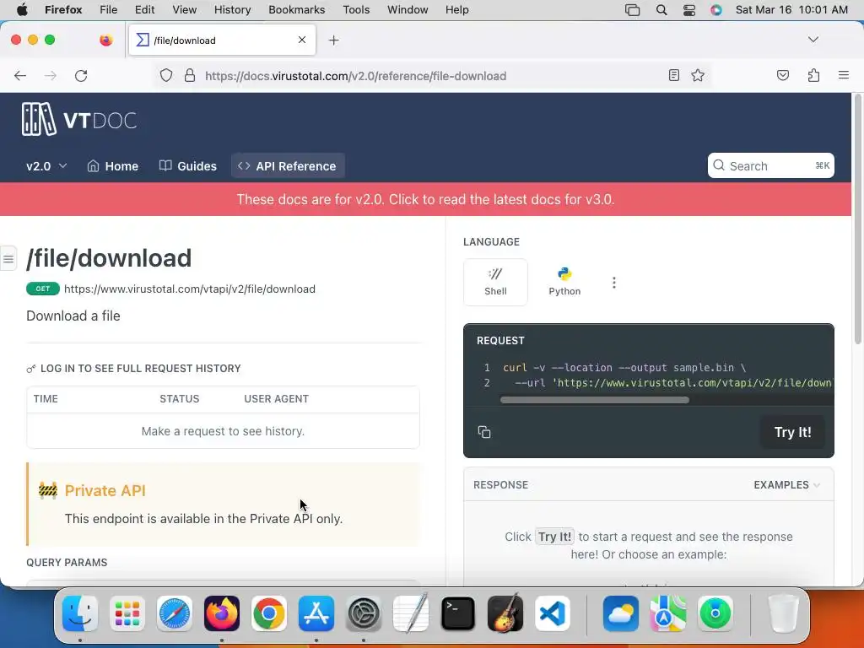Expand the EXAMPLES dropdown

(786, 485)
